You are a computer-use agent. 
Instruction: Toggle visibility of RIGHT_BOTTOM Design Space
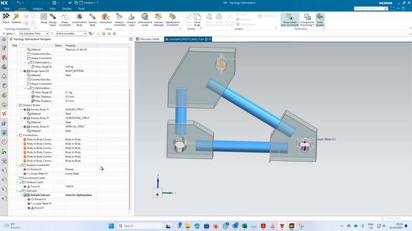(x=24, y=71)
